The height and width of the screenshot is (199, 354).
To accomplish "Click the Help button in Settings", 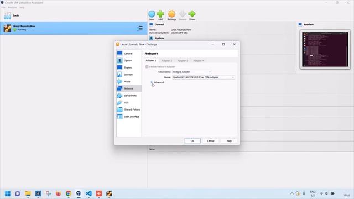I will 229,141.
